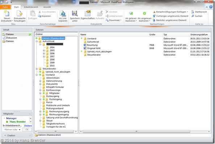Collapse the Mitglieder panel chevron
The height and width of the screenshot is (144, 215).
tap(30, 114)
